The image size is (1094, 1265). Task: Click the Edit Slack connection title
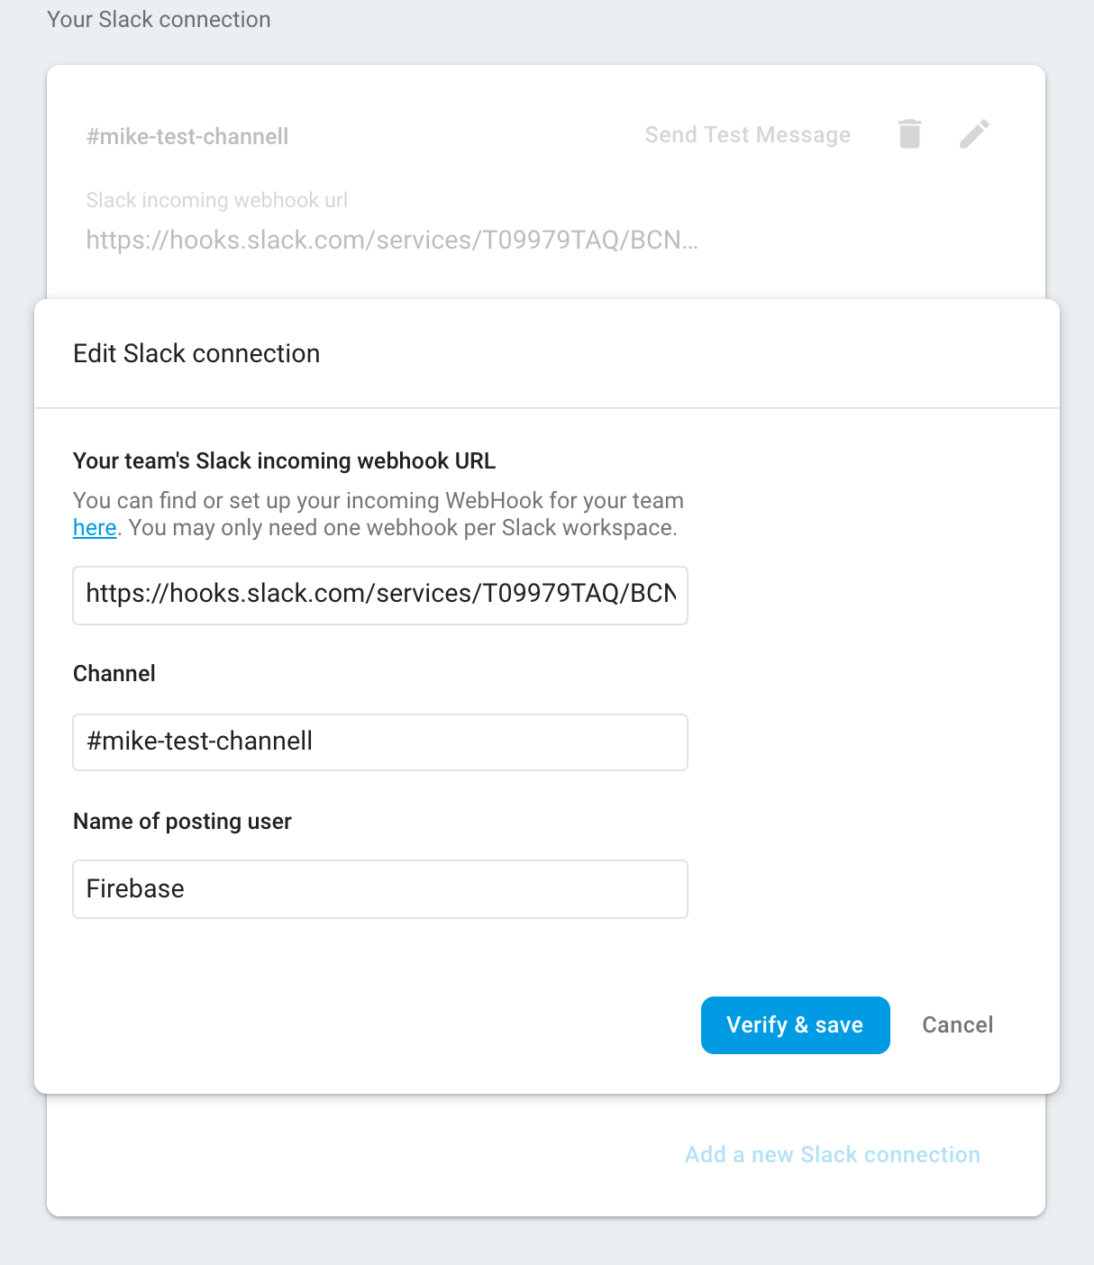(x=196, y=353)
